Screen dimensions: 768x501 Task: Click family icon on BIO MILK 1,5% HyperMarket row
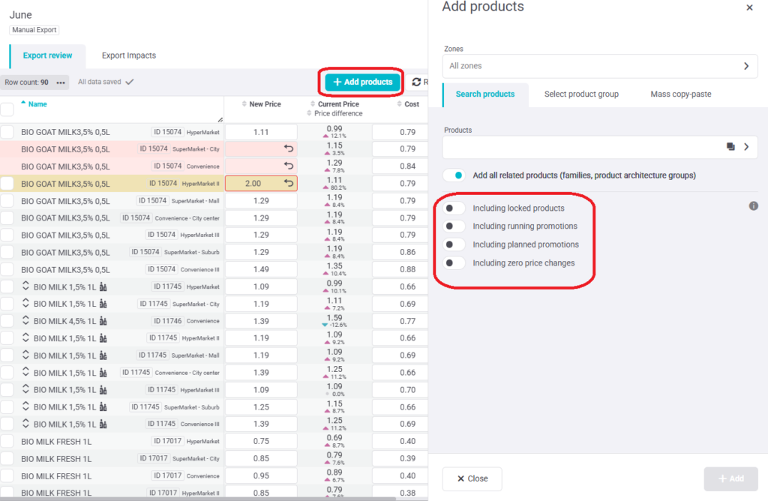(103, 287)
